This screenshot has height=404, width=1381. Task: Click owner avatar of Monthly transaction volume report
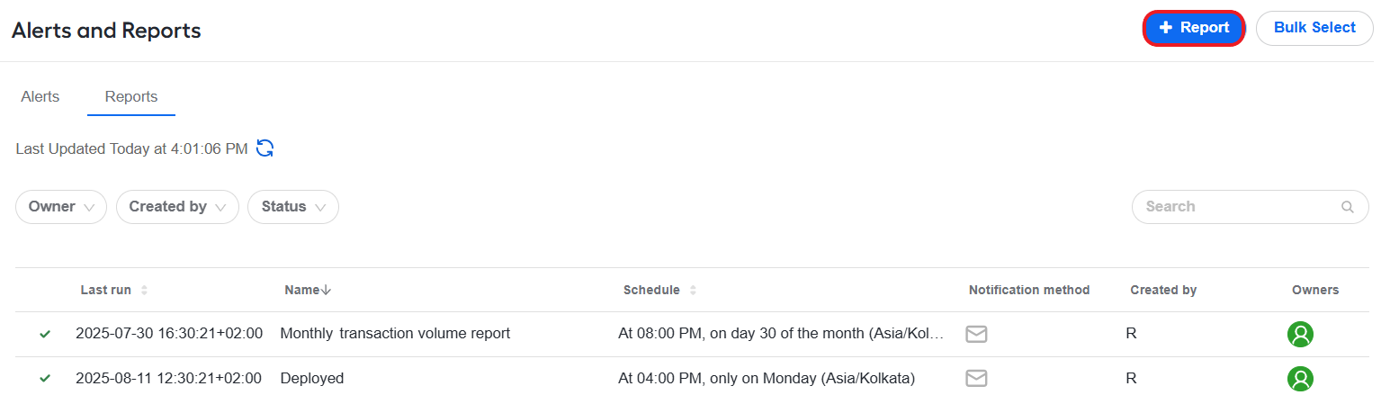1300,334
